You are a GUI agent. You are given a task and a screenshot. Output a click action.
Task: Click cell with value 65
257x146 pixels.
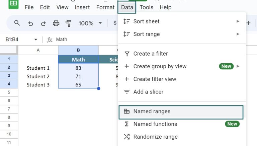click(x=78, y=84)
